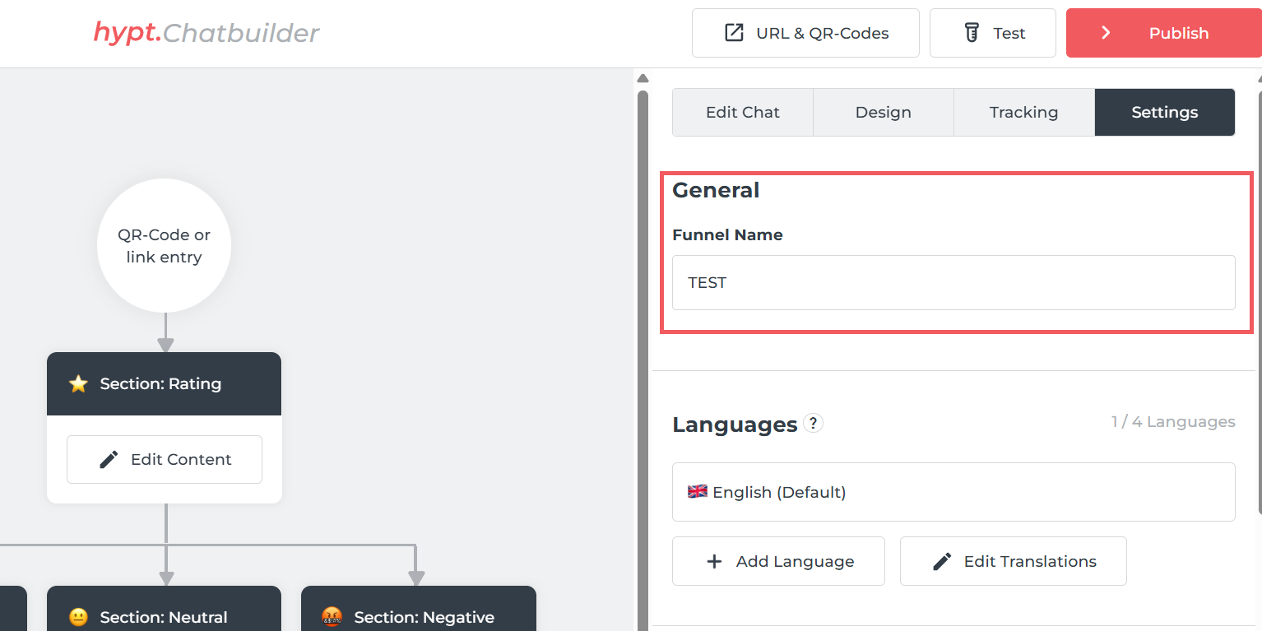Open the Tracking tab
The height and width of the screenshot is (631, 1262).
pos(1023,112)
